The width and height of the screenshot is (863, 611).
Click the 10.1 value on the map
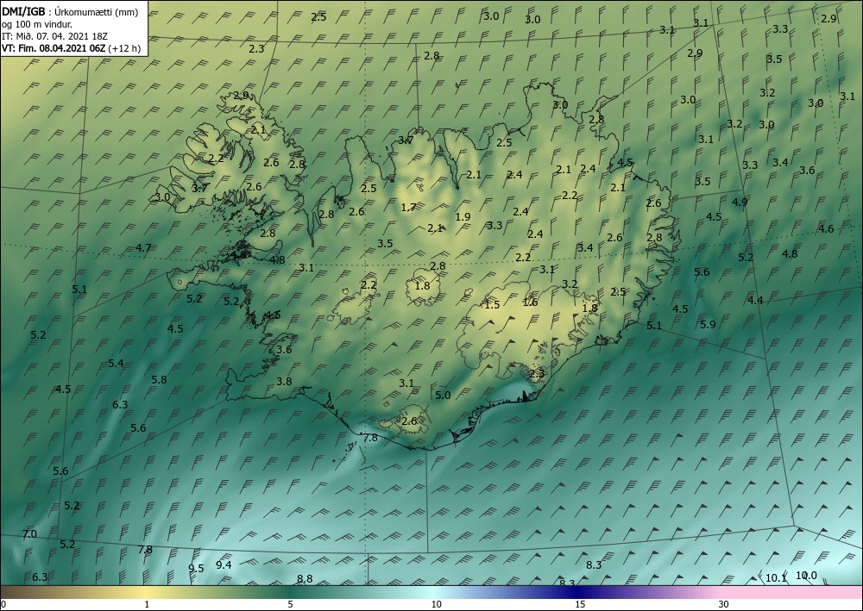tap(776, 578)
